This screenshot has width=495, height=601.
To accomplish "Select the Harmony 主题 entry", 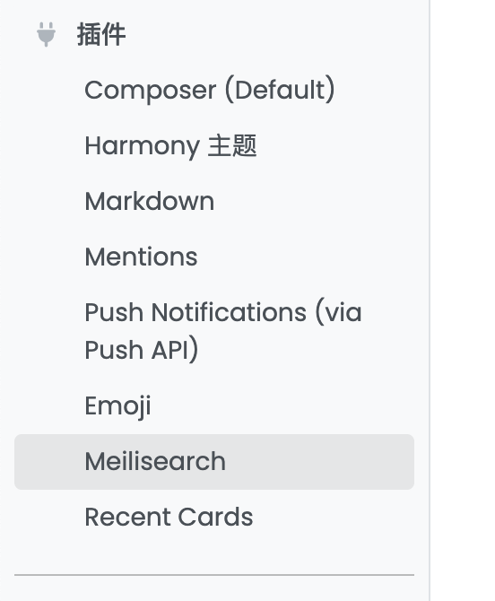I will pyautogui.click(x=214, y=145).
